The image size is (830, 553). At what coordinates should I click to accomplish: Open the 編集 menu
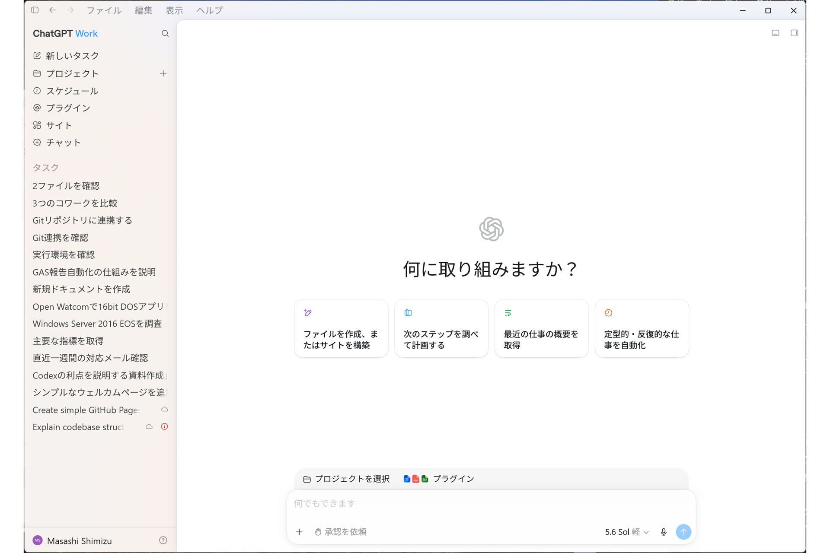[x=144, y=10]
